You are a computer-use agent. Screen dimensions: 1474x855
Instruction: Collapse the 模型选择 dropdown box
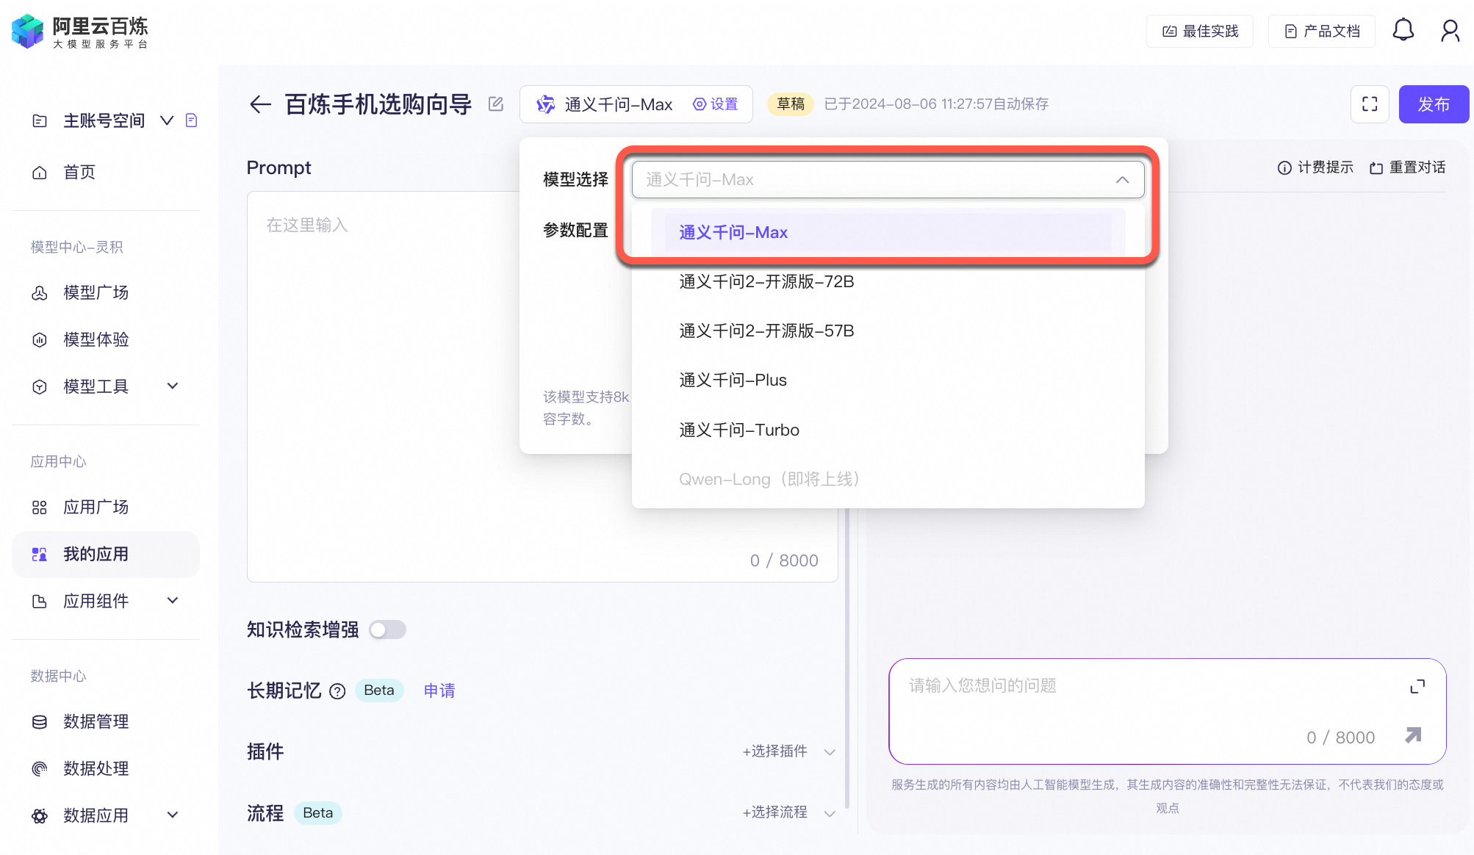coord(888,180)
